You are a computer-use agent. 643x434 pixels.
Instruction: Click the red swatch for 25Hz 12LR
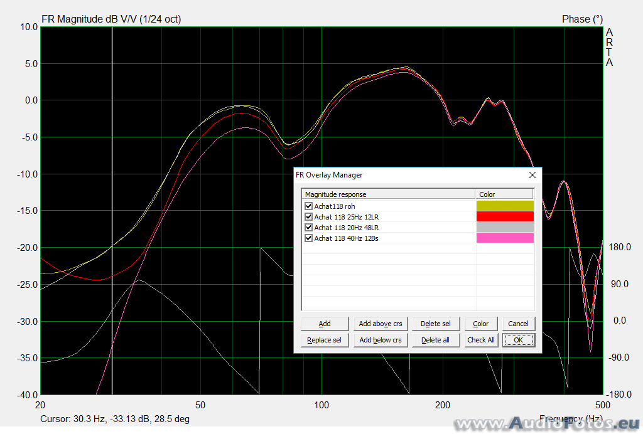(505, 216)
